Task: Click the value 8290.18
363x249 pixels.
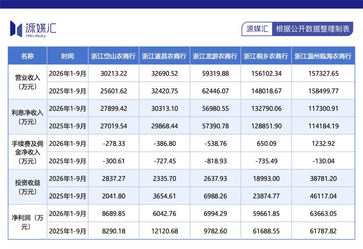Action: point(114,231)
